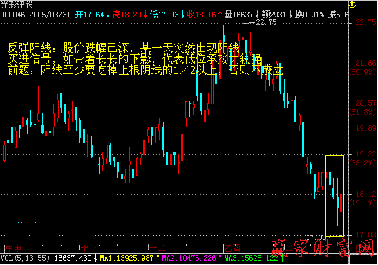Click the yellow anchor icon at top right
Viewport: 378px width, 265px height.
tap(352, 4)
